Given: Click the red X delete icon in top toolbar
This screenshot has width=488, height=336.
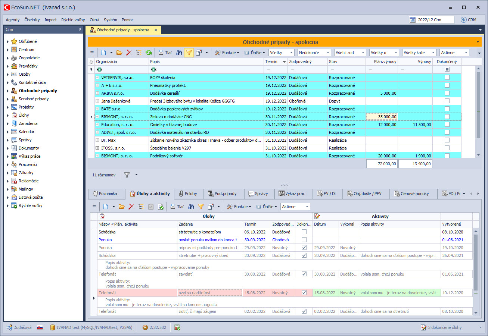Looking at the screenshot, I should click(x=129, y=53).
